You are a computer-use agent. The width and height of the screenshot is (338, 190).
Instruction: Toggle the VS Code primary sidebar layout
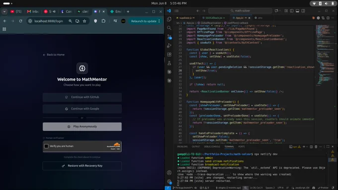[292, 11]
